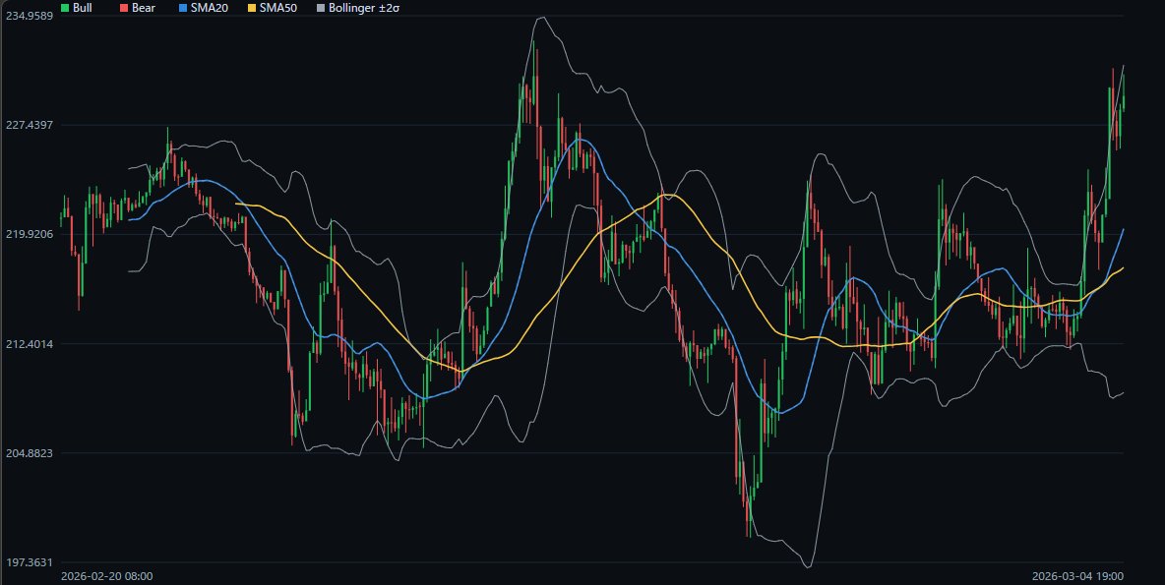Screen dimensions: 1165x585
Task: Click the 234.9589 top y-axis label
Action: [30, 17]
